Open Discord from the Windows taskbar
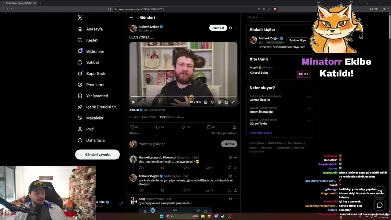Screen dimensions: 391x220 click(216, 216)
